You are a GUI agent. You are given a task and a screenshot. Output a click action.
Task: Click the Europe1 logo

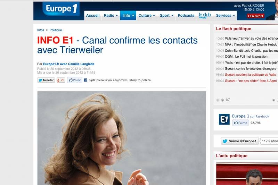point(61,9)
